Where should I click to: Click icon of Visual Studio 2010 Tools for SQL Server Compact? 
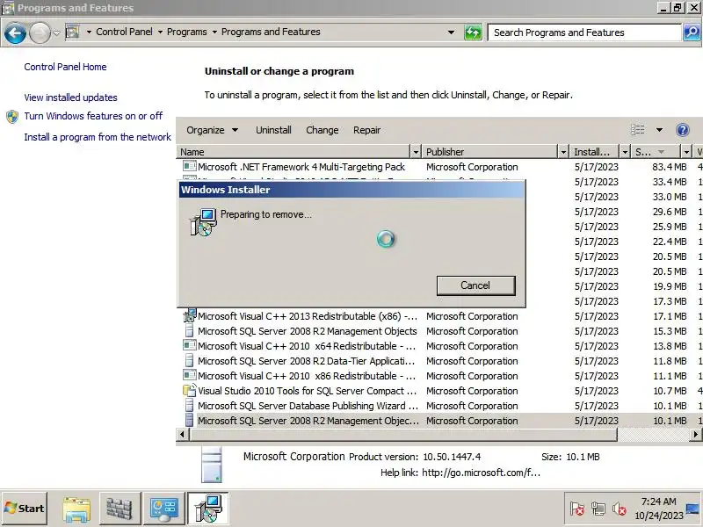189,390
